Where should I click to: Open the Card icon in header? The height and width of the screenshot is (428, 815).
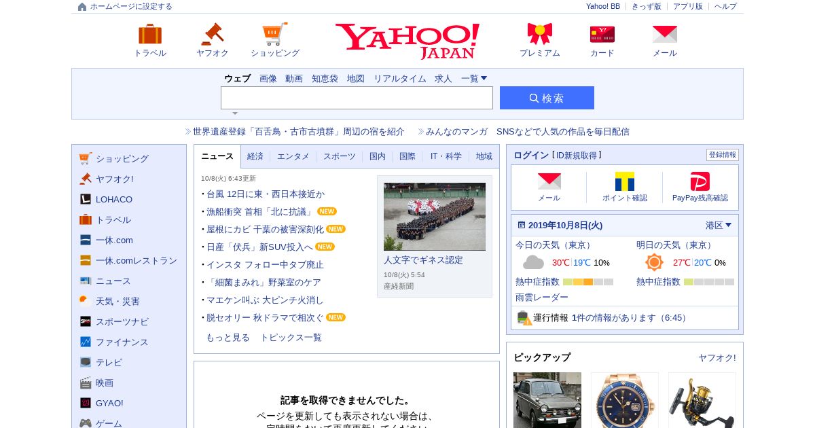point(602,34)
